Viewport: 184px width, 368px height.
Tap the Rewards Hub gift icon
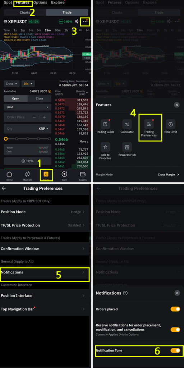pos(127,147)
